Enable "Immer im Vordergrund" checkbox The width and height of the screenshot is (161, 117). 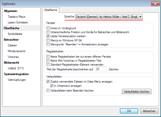pos(48,28)
